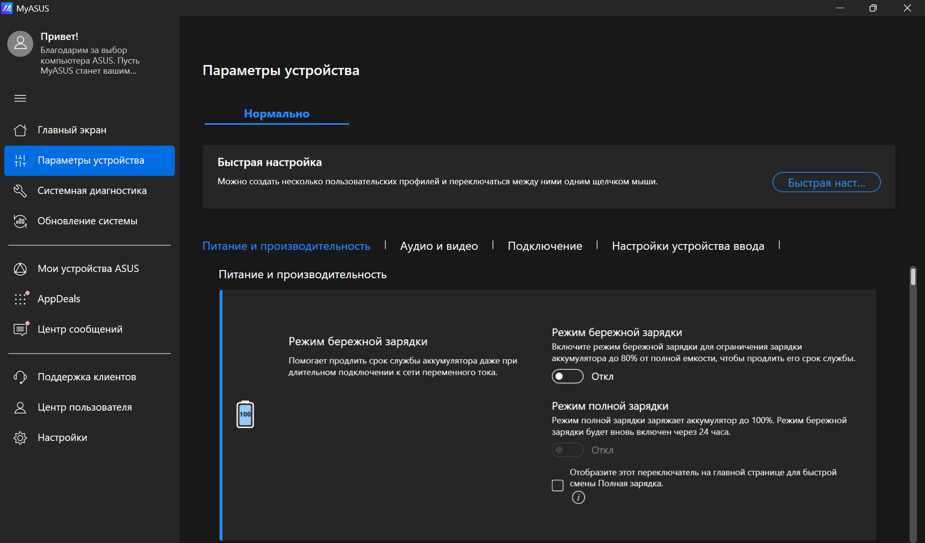Image resolution: width=925 pixels, height=543 pixels.
Task: Enable Режим бережной зарядки toggle
Action: click(x=567, y=376)
